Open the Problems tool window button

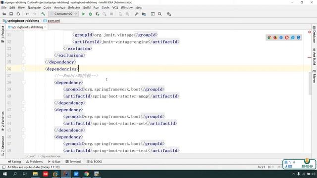click(x=34, y=162)
